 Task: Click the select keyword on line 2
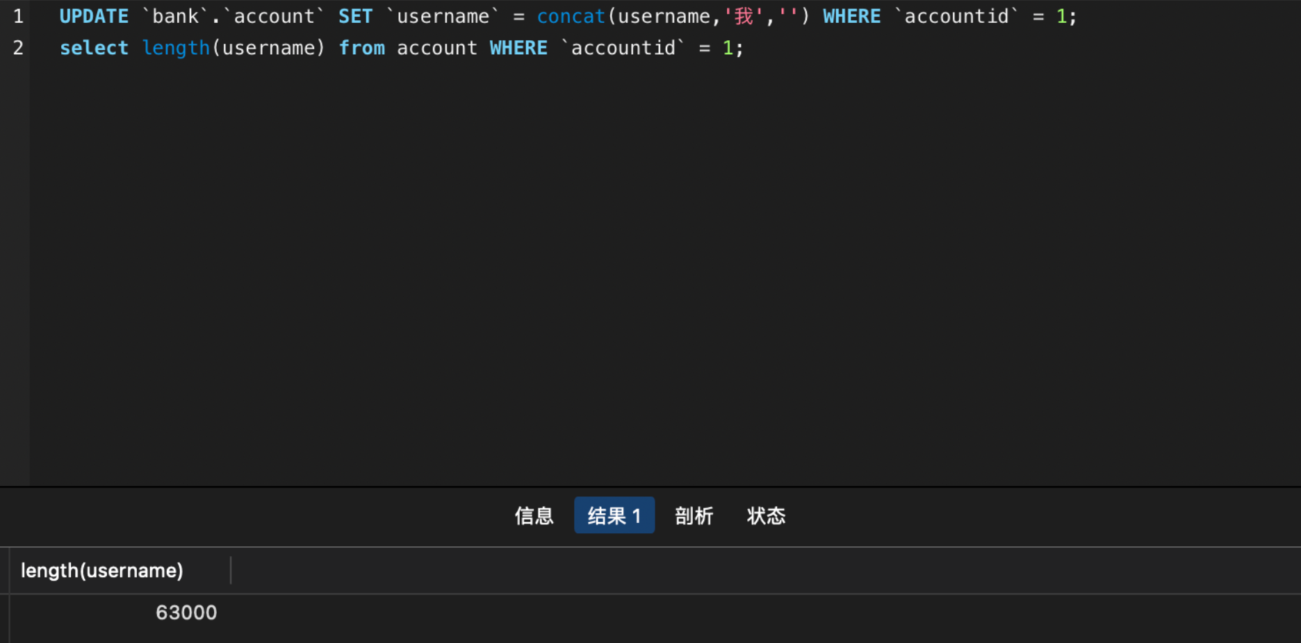[94, 47]
